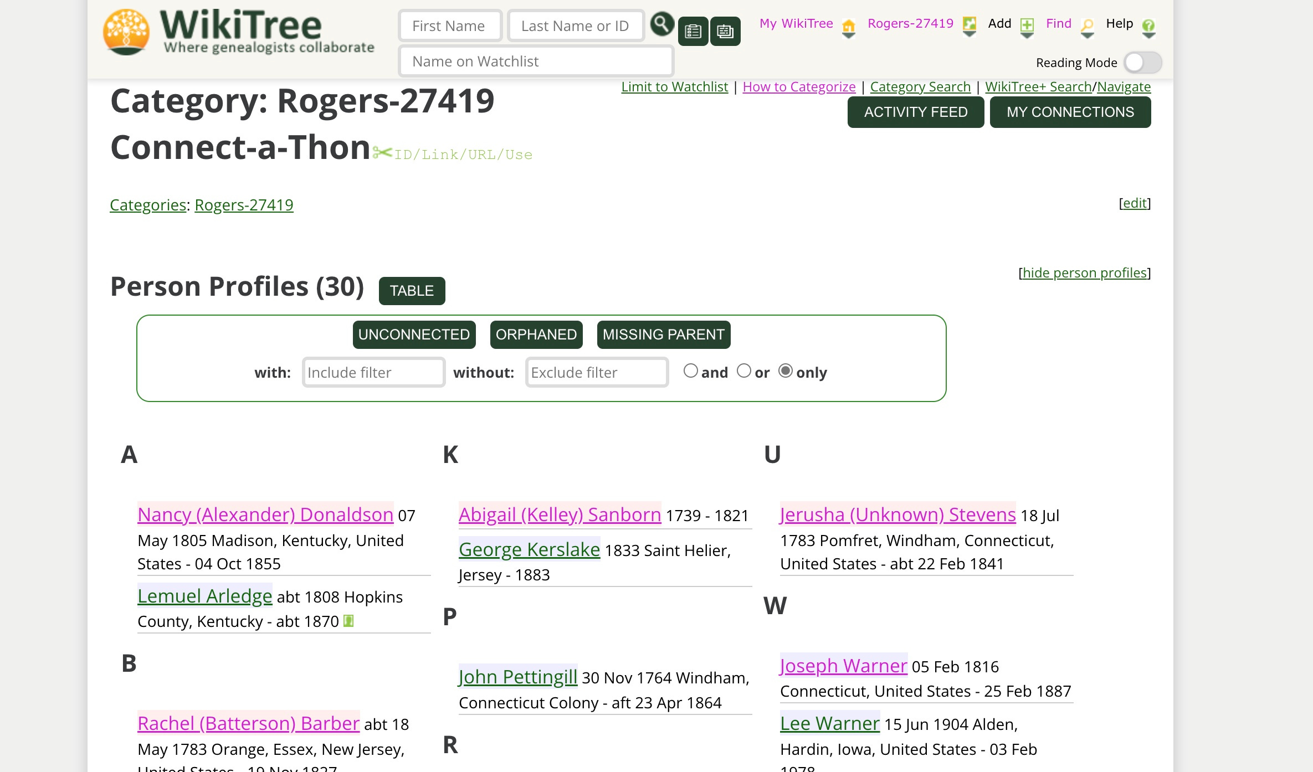The height and width of the screenshot is (772, 1313).
Task: Open the Find menu
Action: pyautogui.click(x=1058, y=23)
